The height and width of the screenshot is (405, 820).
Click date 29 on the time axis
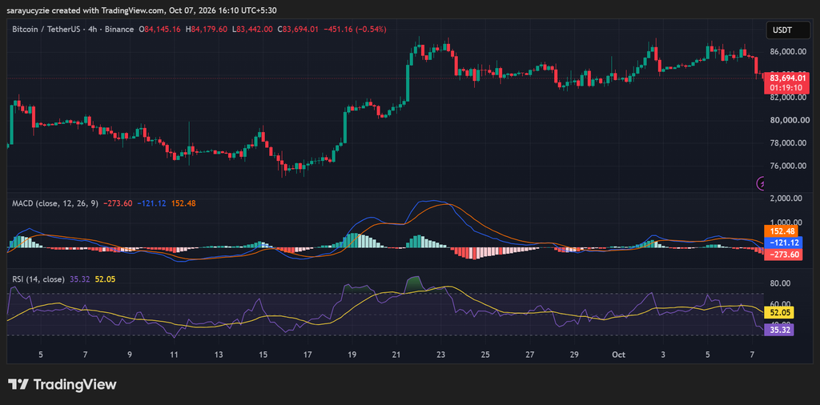coord(574,355)
